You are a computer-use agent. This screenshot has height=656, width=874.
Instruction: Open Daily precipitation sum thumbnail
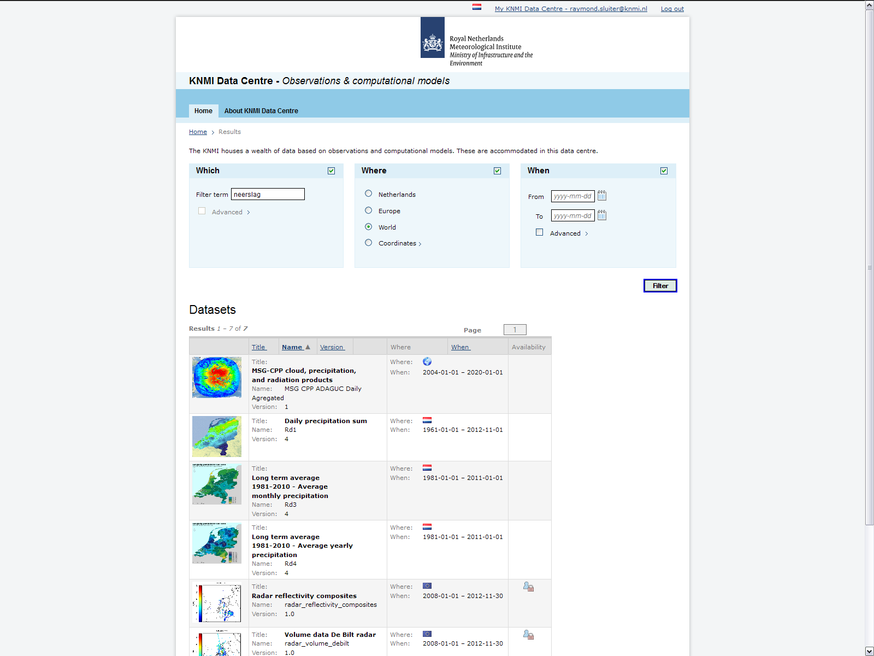217,436
